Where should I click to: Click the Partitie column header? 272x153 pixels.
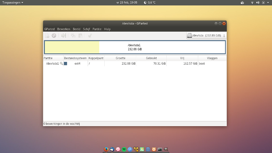coord(53,58)
